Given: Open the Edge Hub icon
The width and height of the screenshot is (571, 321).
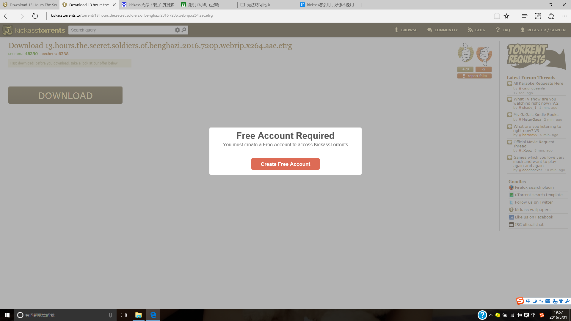Looking at the screenshot, I should pyautogui.click(x=525, y=16).
